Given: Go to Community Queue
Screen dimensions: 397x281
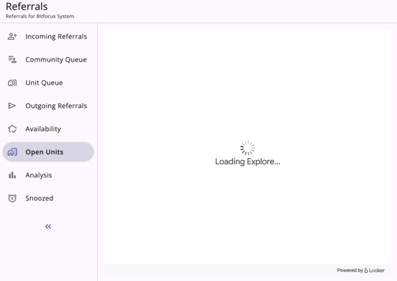Looking at the screenshot, I should (48, 60).
